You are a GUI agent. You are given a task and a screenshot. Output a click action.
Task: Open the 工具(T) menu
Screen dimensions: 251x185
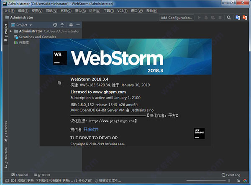click(x=109, y=11)
